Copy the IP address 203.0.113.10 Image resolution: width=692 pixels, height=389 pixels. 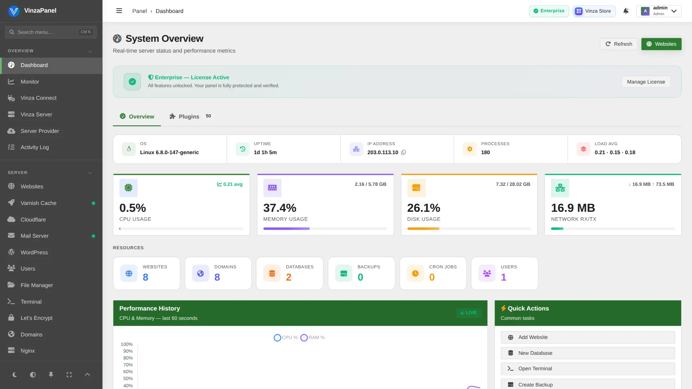click(x=403, y=152)
